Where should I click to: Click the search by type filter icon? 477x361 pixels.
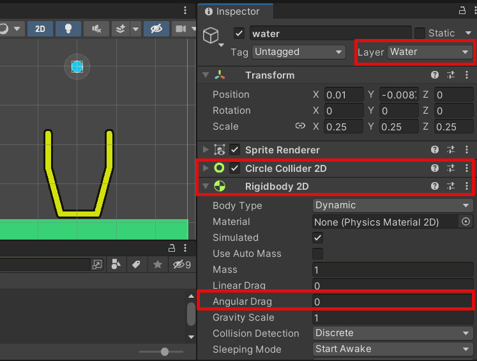[x=116, y=265]
